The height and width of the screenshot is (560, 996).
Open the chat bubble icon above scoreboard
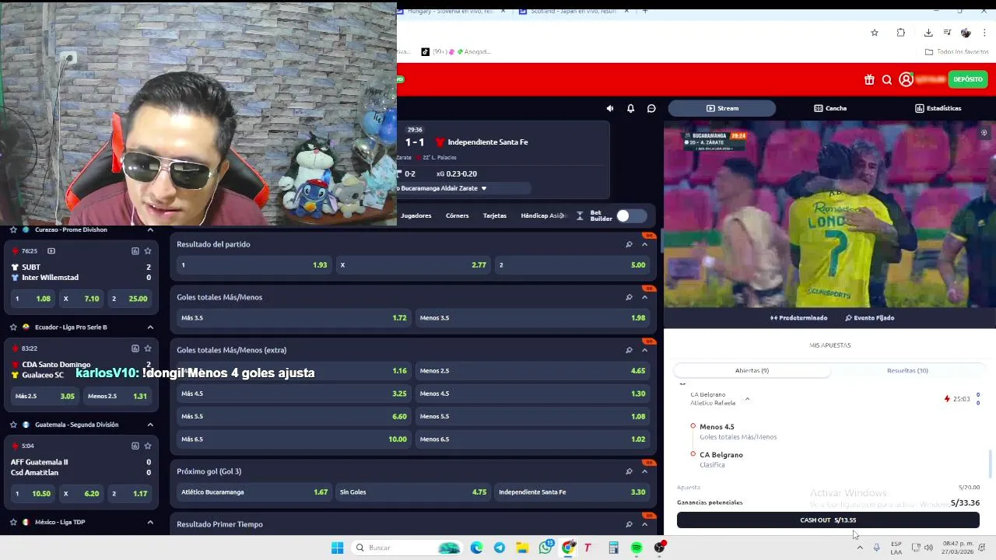(x=651, y=108)
